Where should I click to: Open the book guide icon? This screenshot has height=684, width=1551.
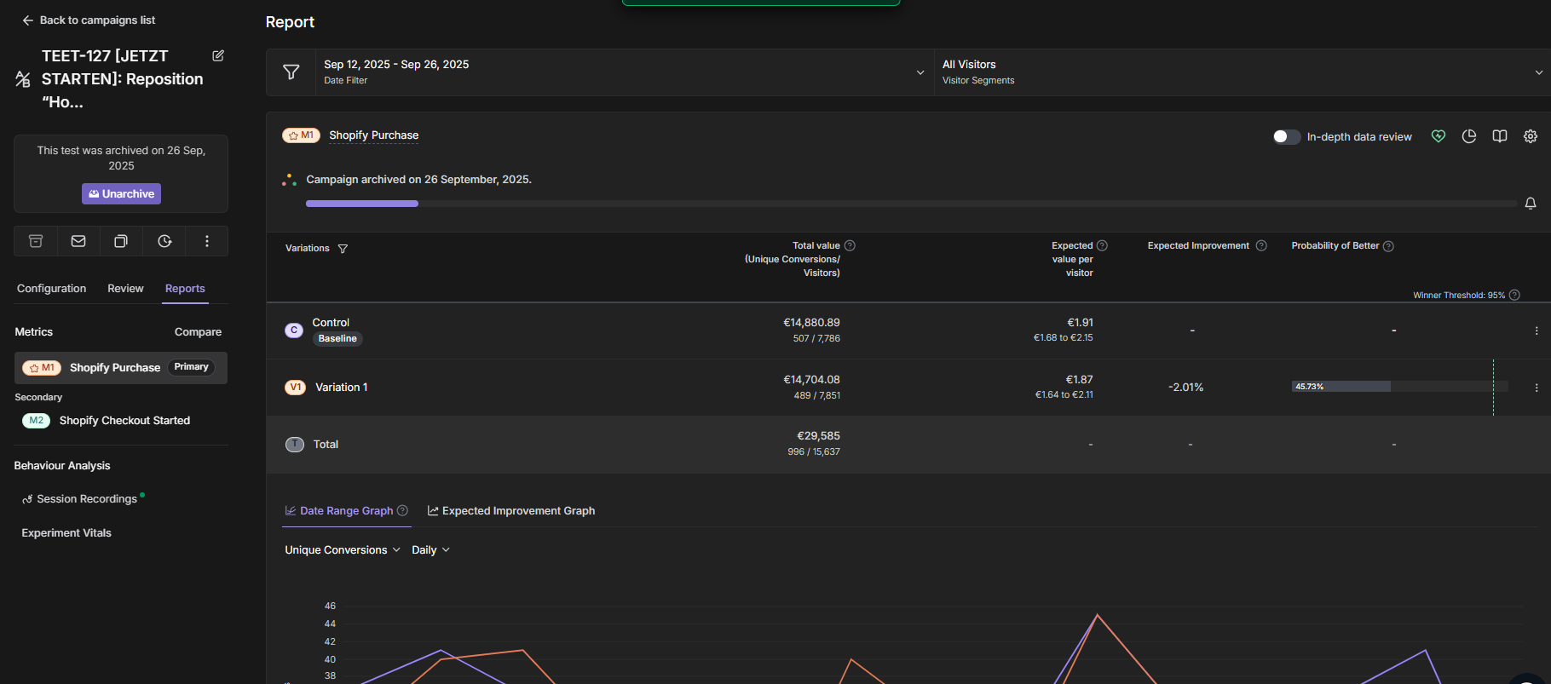coord(1500,136)
